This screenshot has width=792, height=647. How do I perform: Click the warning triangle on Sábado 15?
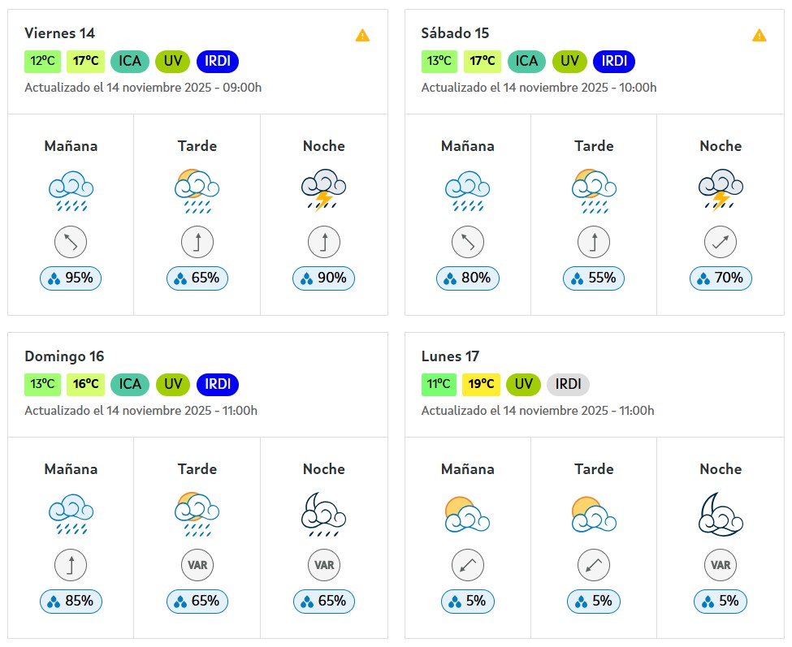(759, 35)
